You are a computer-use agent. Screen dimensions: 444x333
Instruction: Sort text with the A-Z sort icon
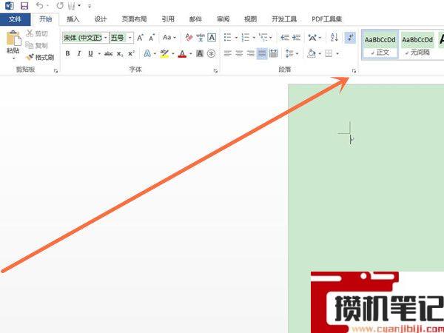pos(334,38)
